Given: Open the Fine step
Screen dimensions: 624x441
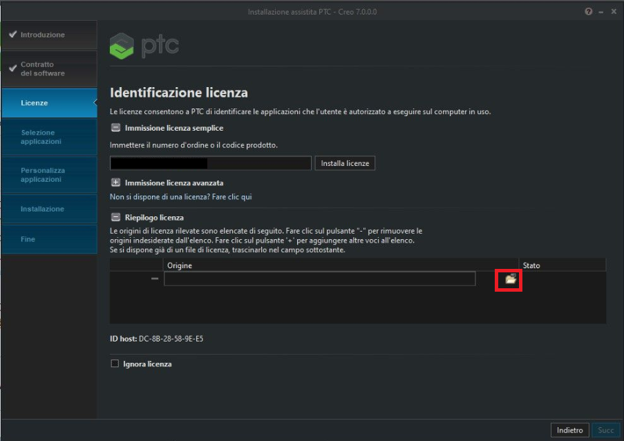Looking at the screenshot, I should (x=49, y=238).
